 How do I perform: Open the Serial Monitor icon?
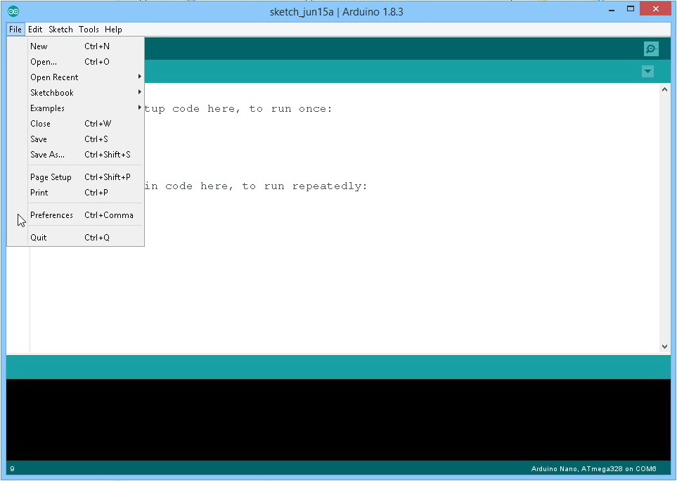pos(651,49)
